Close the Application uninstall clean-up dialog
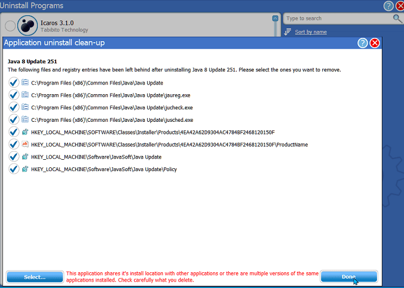 (375, 43)
